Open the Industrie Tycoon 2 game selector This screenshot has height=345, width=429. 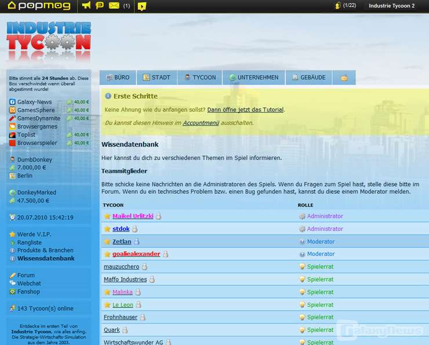pos(391,6)
